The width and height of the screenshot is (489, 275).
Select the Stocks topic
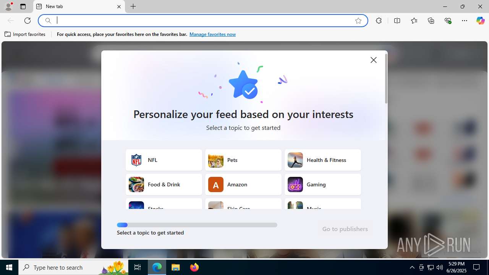pyautogui.click(x=164, y=204)
